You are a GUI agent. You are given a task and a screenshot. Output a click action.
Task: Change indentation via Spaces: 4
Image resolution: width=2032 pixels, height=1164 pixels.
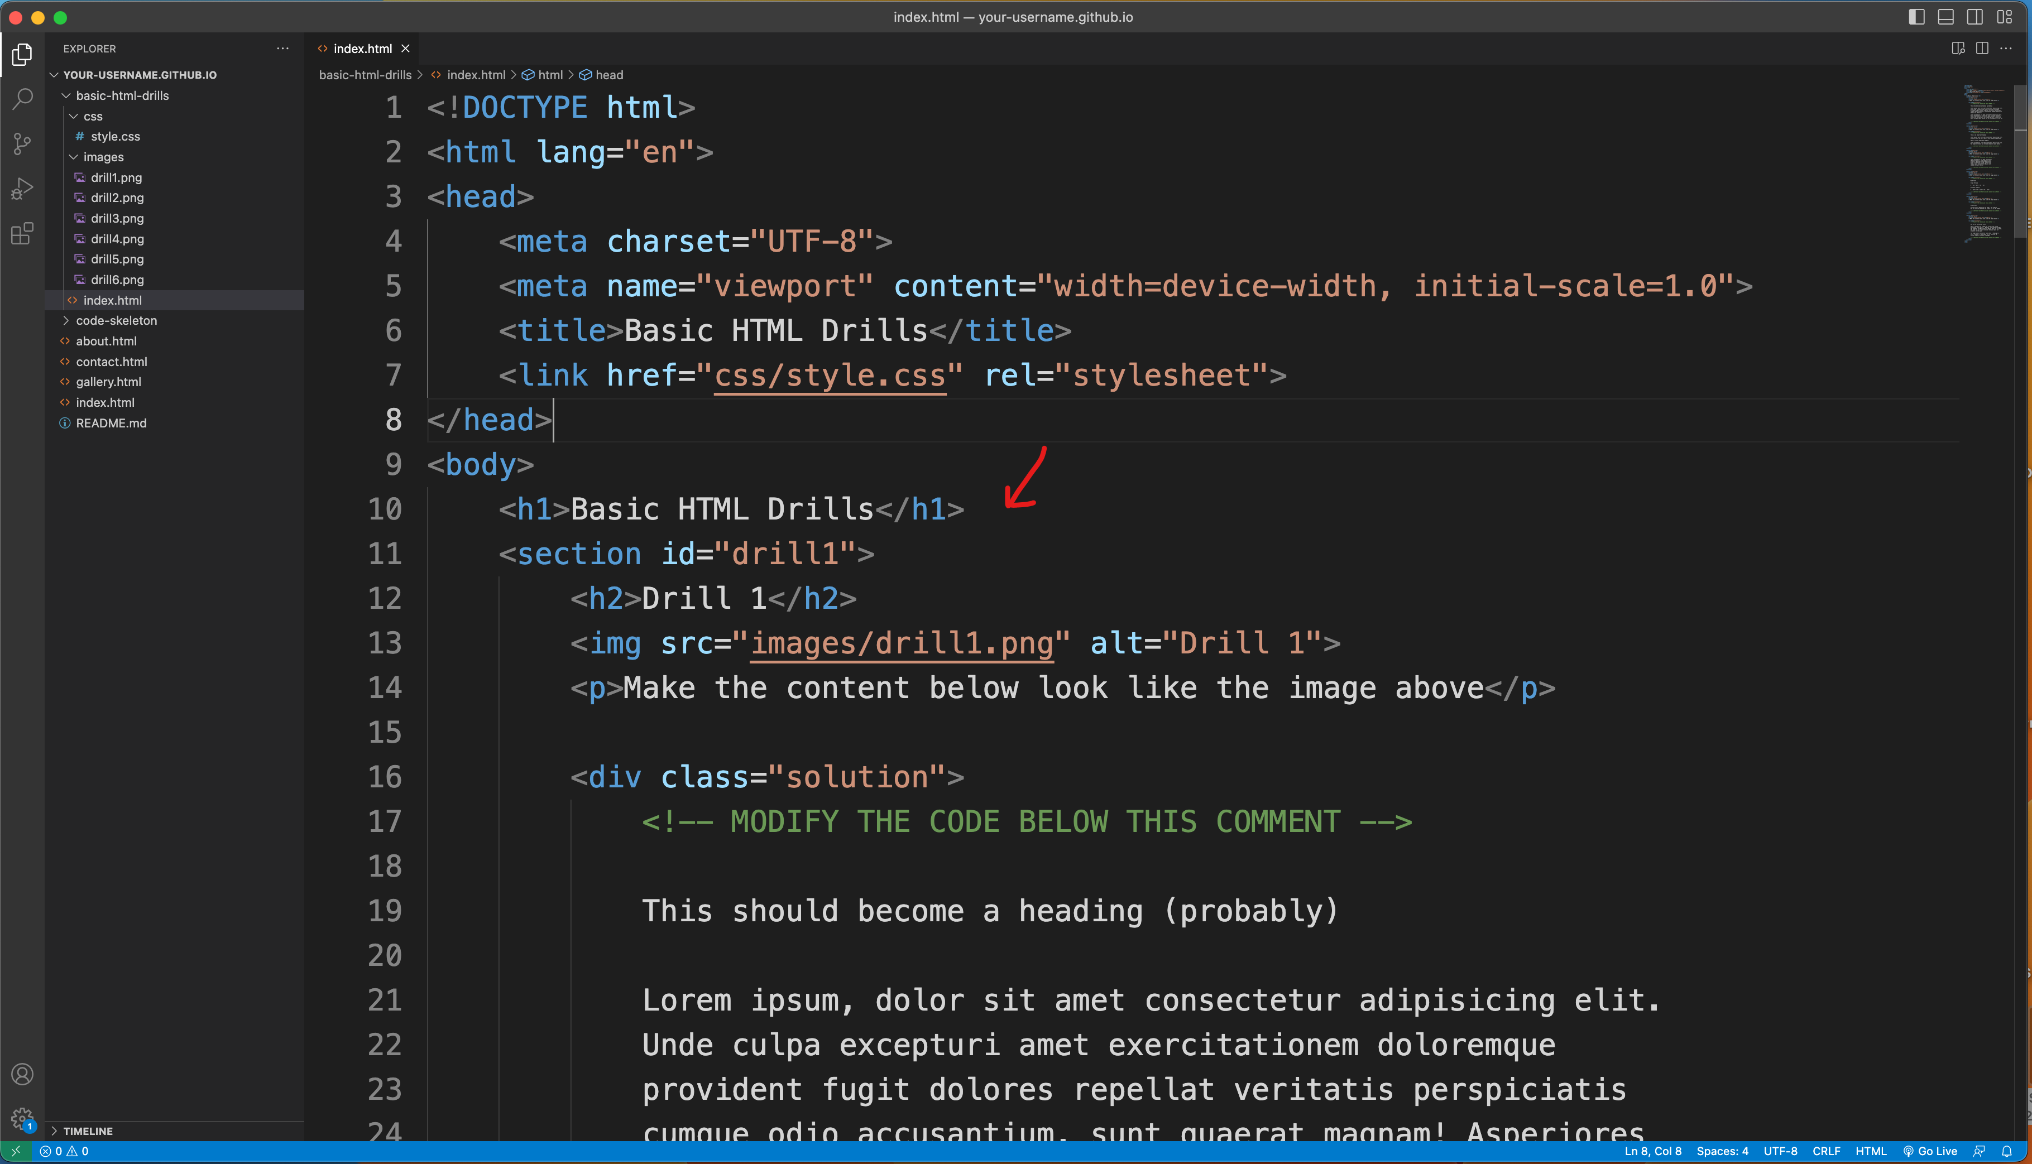(x=1722, y=1151)
